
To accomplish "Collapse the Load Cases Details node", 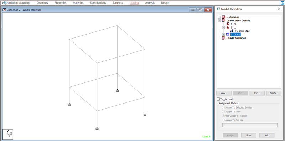I will 219,21.
